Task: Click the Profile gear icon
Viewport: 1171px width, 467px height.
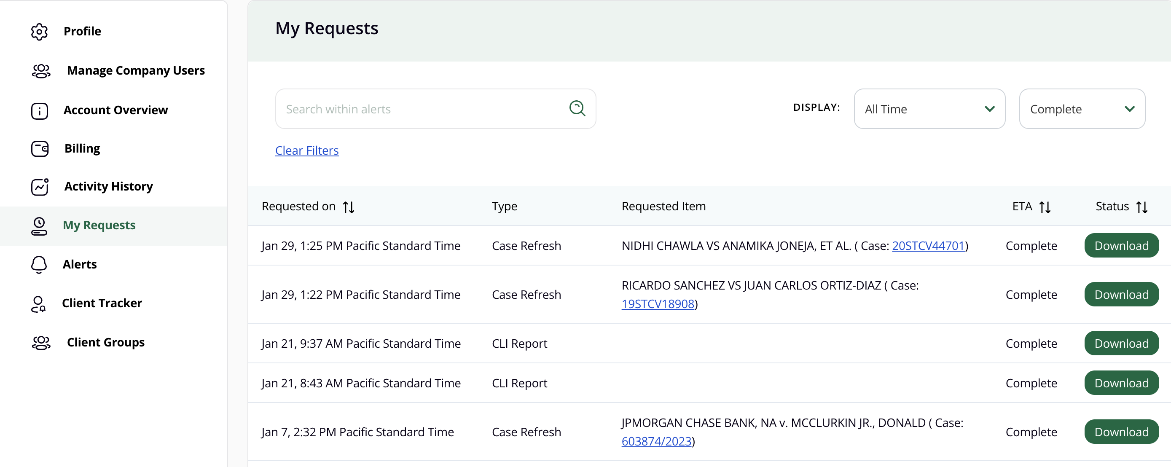Action: pyautogui.click(x=40, y=31)
